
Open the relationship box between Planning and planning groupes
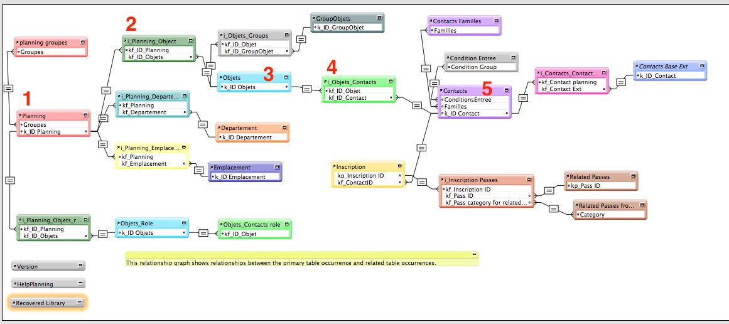point(8,88)
